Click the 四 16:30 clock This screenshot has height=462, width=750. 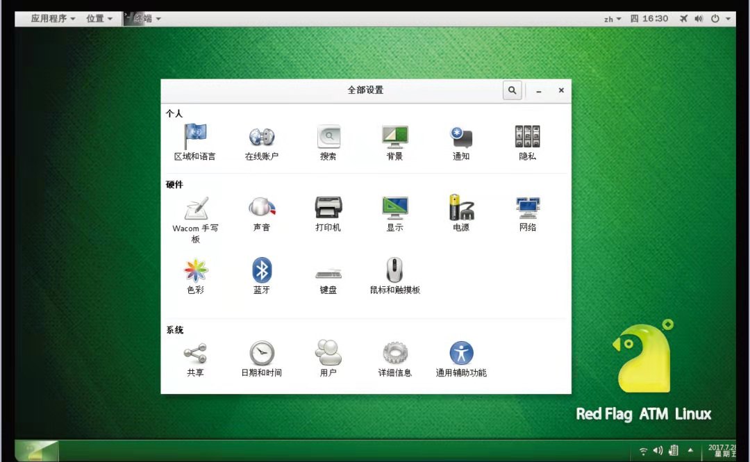pos(649,19)
